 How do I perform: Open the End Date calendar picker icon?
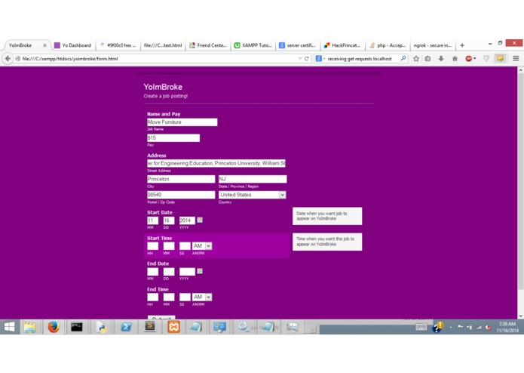(200, 271)
